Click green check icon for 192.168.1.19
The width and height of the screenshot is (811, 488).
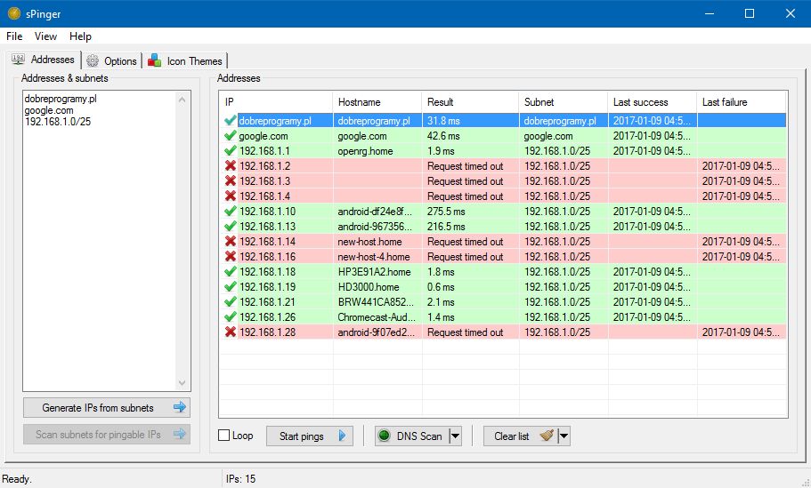[x=231, y=286]
